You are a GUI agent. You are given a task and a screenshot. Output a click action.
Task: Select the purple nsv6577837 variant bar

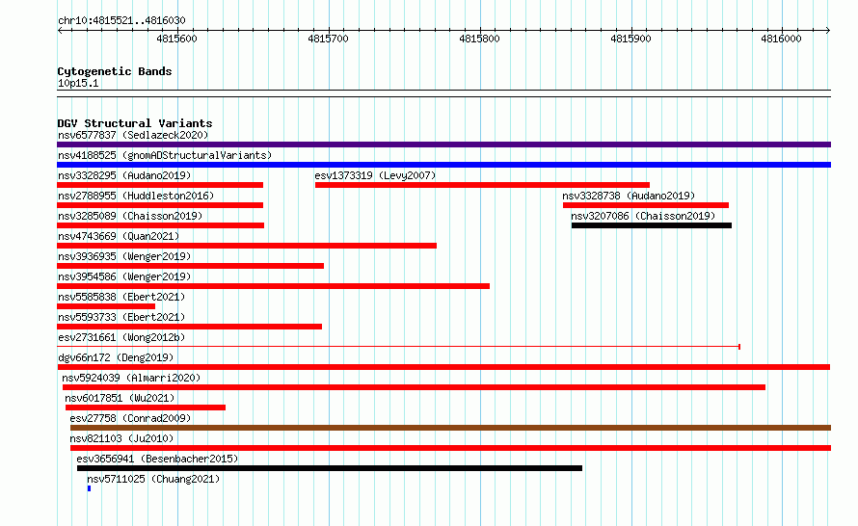pyautogui.click(x=443, y=145)
